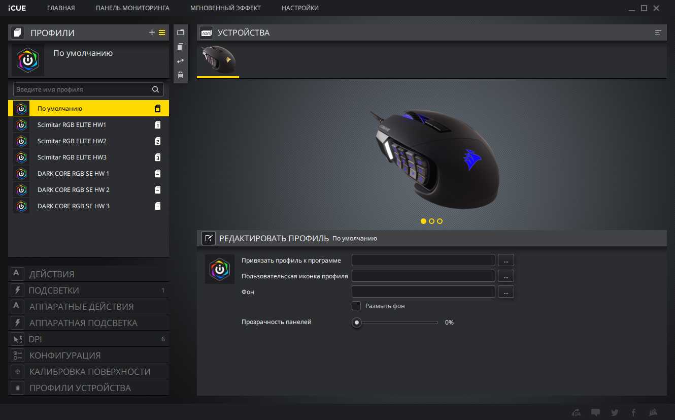Open the profiles list menu icon

click(162, 33)
